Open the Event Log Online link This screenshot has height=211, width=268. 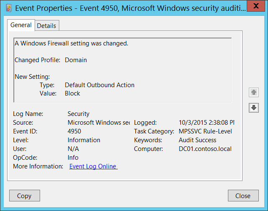click(93, 166)
